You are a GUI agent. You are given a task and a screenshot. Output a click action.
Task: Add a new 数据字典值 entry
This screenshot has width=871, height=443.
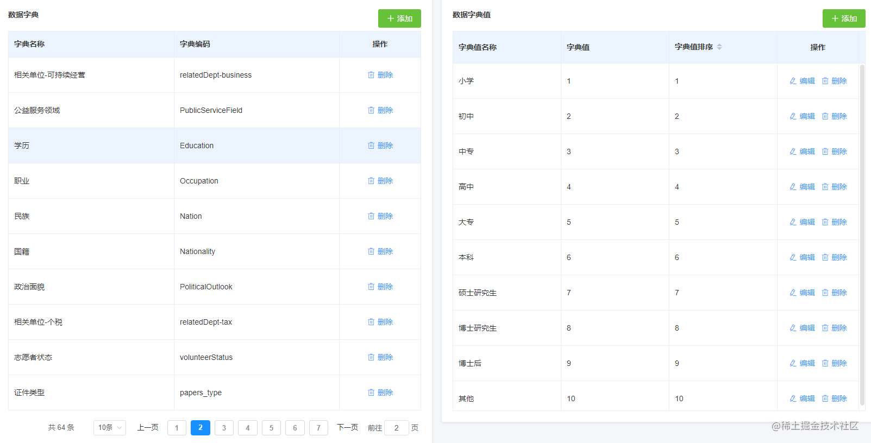click(844, 18)
